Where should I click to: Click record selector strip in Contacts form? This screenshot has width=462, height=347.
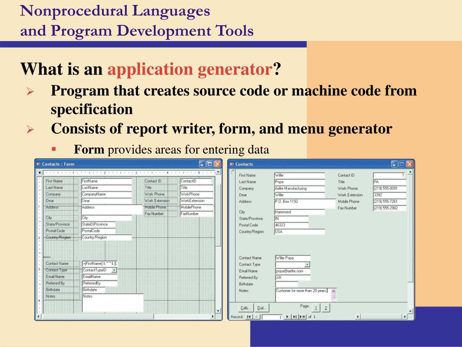coord(232,236)
